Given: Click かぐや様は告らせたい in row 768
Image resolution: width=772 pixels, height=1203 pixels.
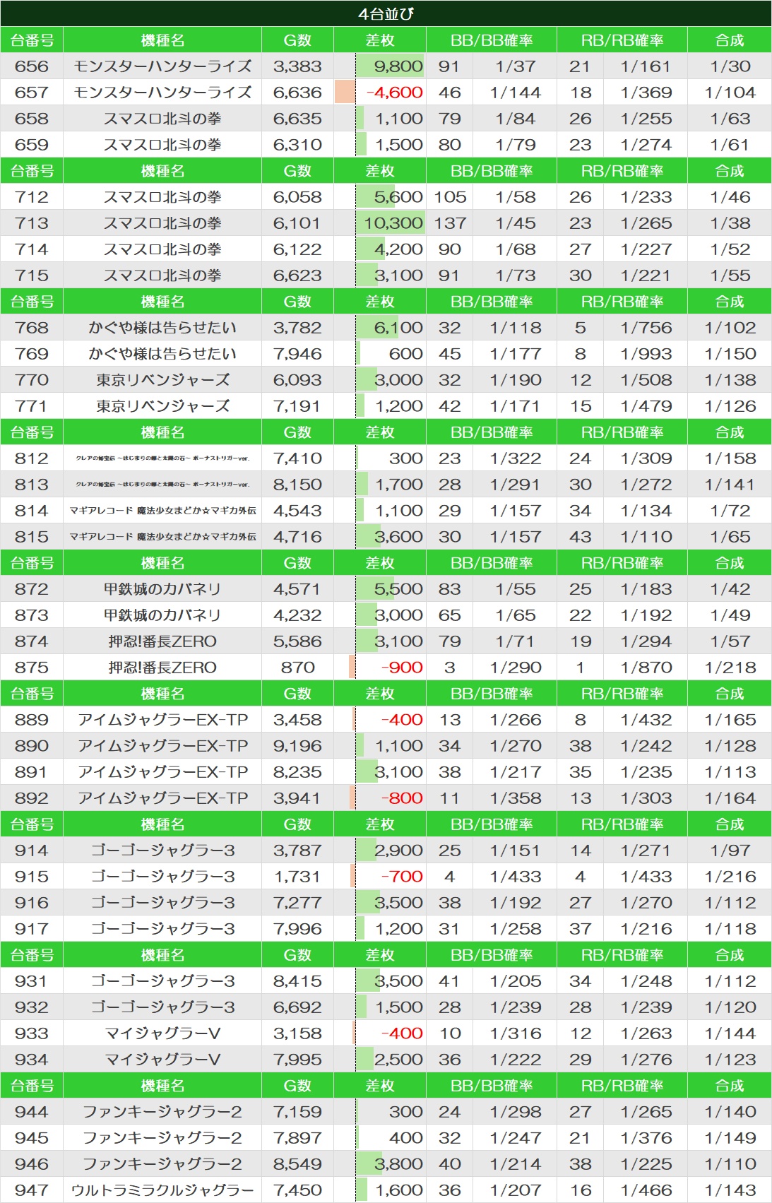Looking at the screenshot, I should pyautogui.click(x=162, y=328).
